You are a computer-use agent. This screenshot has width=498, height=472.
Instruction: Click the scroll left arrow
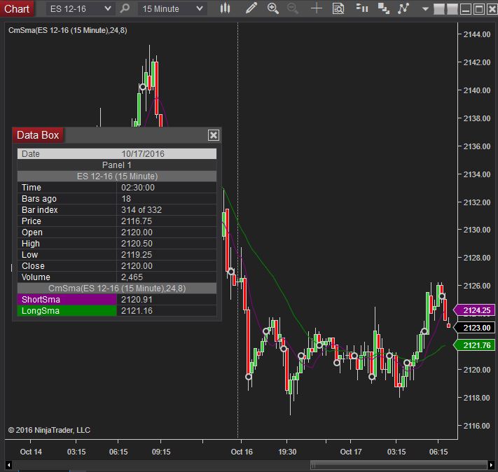click(x=8, y=465)
